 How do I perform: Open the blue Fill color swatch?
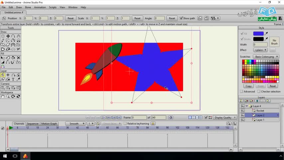(258, 34)
